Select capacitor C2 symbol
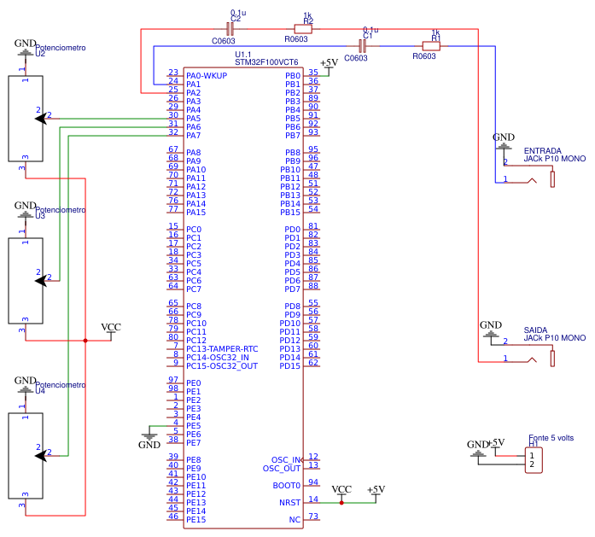Screen dimensions: 595x537 point(230,29)
